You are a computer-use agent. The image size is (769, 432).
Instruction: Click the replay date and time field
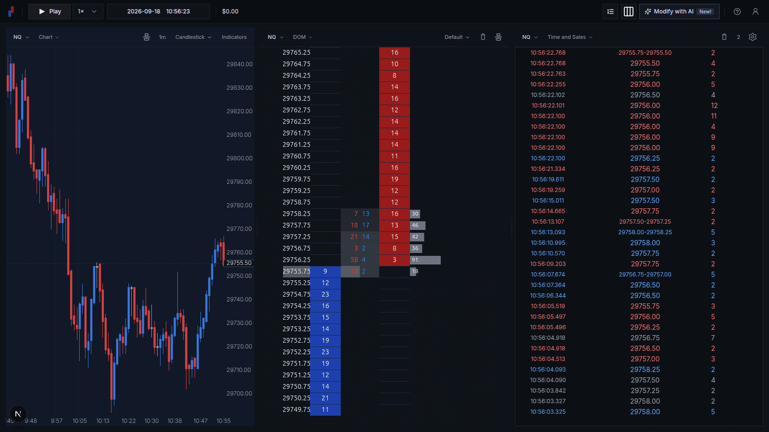[159, 12]
